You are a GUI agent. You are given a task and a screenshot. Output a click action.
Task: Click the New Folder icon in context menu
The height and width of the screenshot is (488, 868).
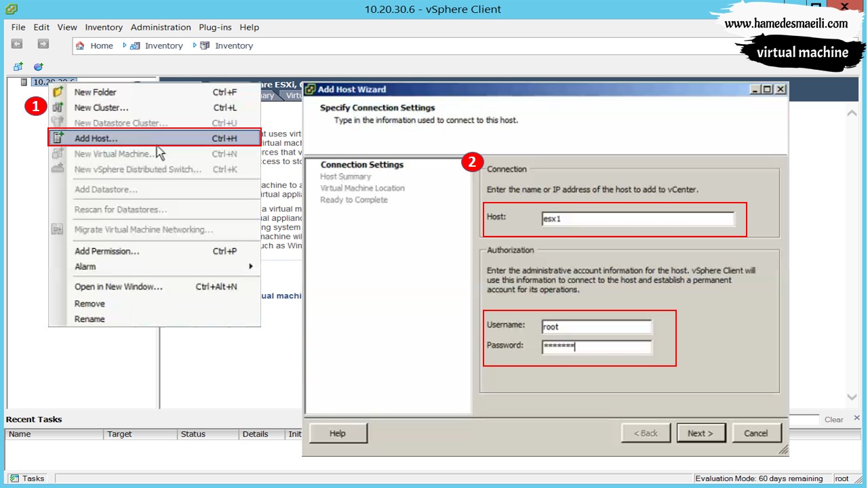coord(58,92)
